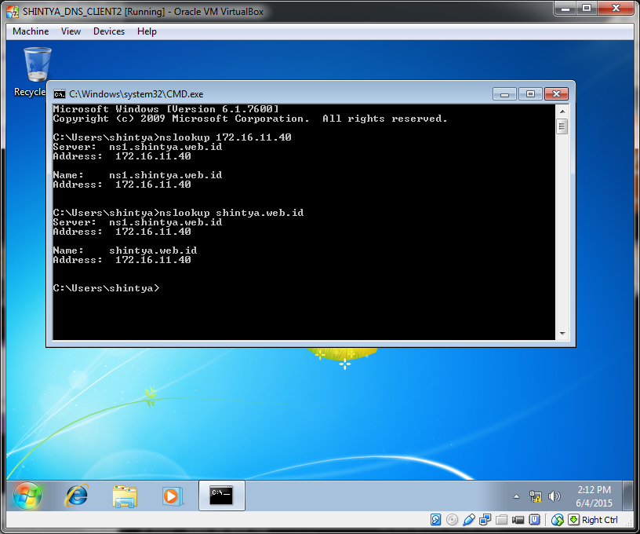Click the Microsoft Windows version line
The width and height of the screenshot is (640, 534).
click(166, 109)
